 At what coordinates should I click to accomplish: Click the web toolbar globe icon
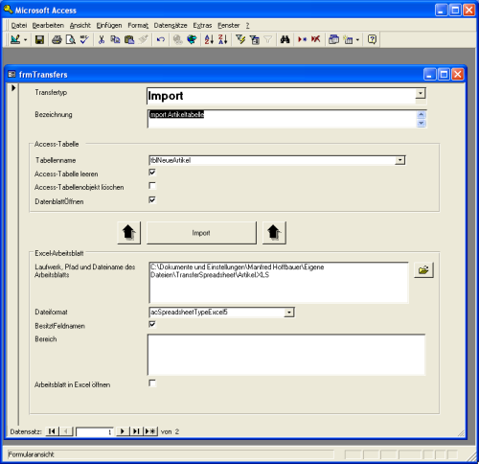click(192, 39)
